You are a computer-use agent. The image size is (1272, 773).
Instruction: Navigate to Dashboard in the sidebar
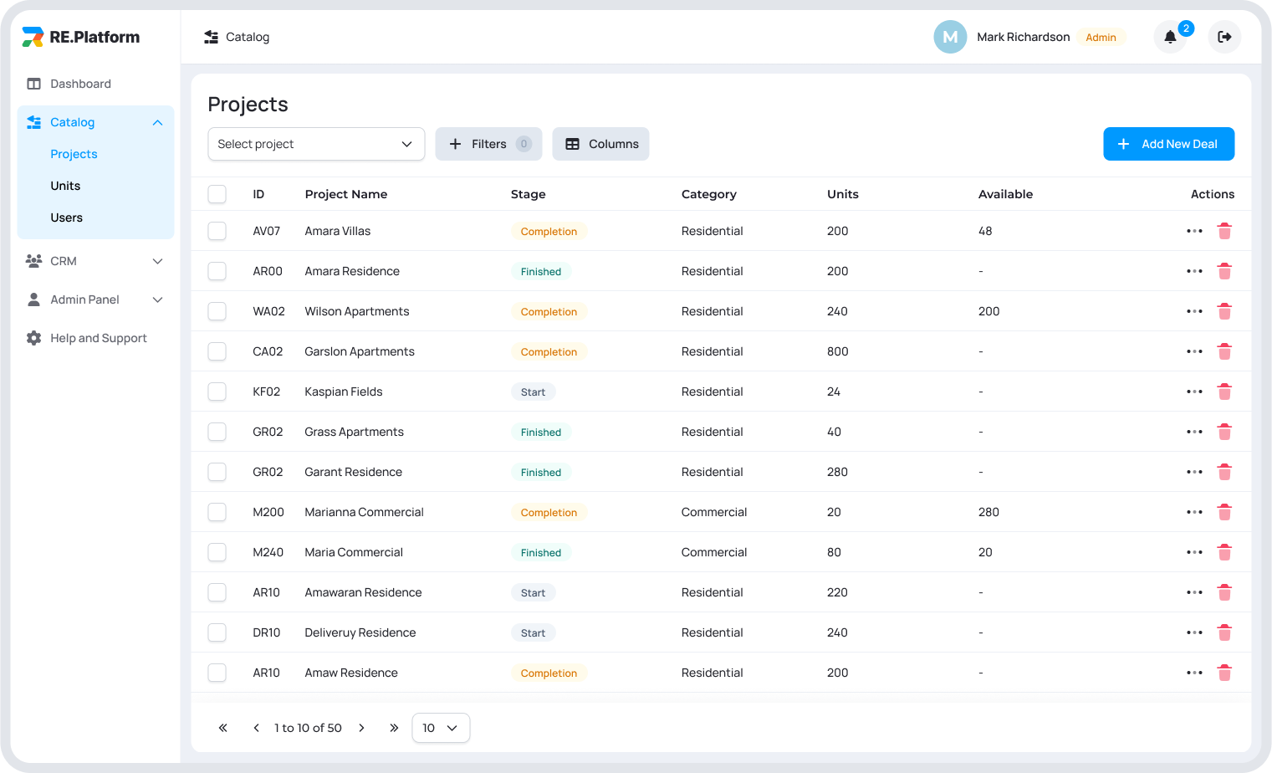(80, 84)
